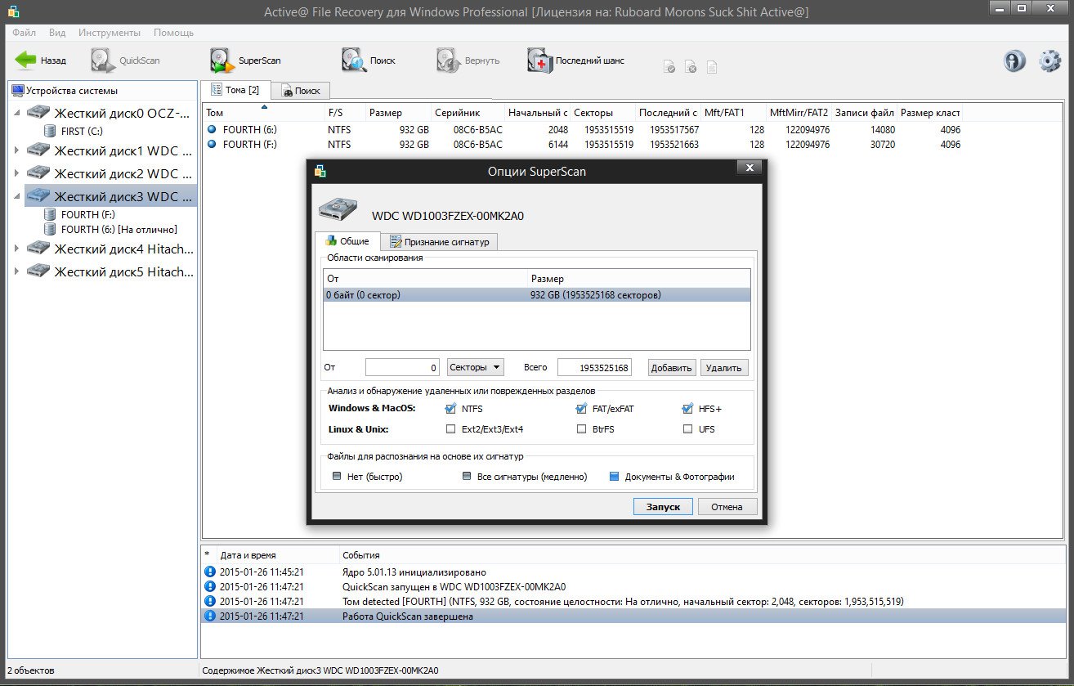Click the Добавить button
This screenshot has width=1074, height=686.
[x=673, y=368]
